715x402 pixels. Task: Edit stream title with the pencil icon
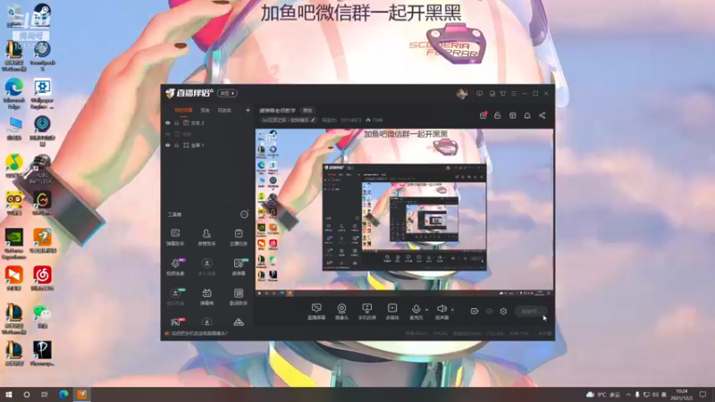pyautogui.click(x=313, y=120)
